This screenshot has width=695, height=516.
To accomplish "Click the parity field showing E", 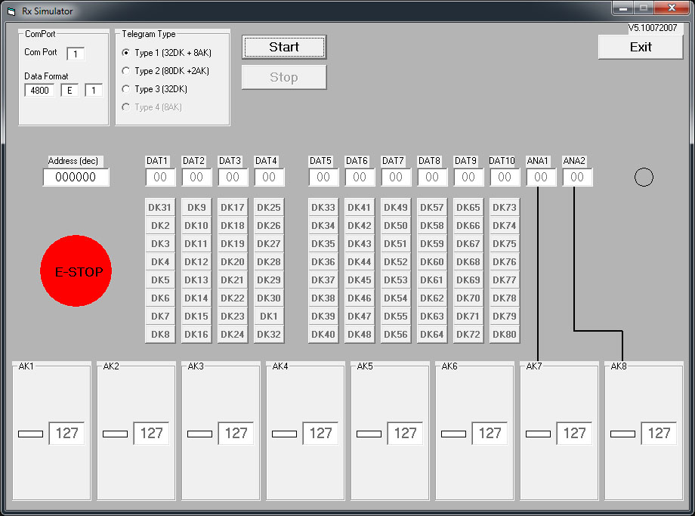I will click(x=69, y=91).
